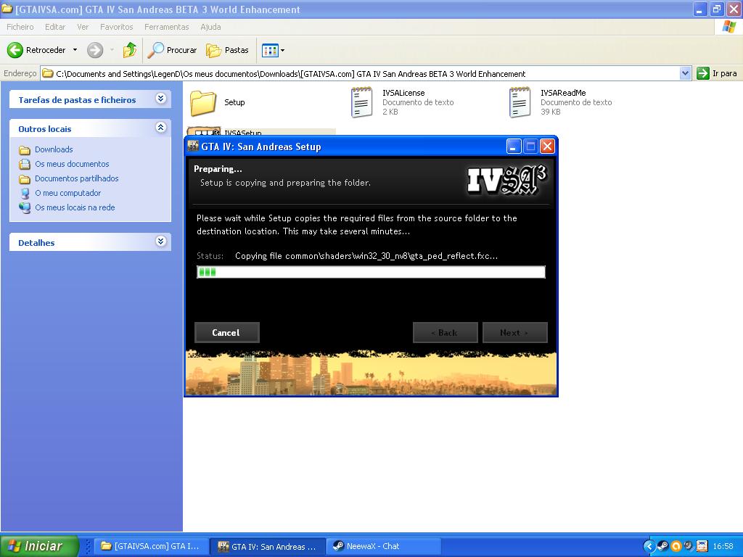743x557 pixels.
Task: Click the tray icon beside the clock
Action: (702, 546)
